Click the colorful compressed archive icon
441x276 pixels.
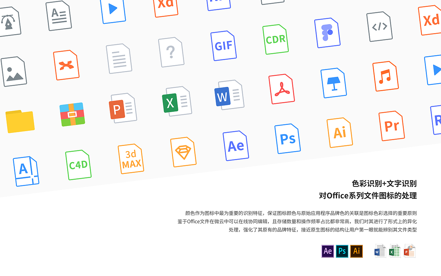point(72,114)
